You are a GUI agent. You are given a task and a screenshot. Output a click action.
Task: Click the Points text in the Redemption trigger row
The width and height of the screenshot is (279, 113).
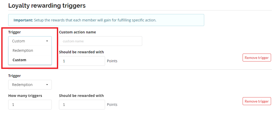coord(112,105)
